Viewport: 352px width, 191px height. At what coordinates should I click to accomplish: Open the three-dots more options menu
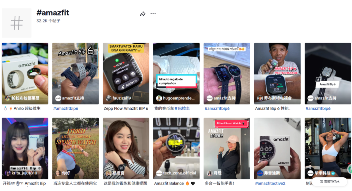pyautogui.click(x=153, y=14)
